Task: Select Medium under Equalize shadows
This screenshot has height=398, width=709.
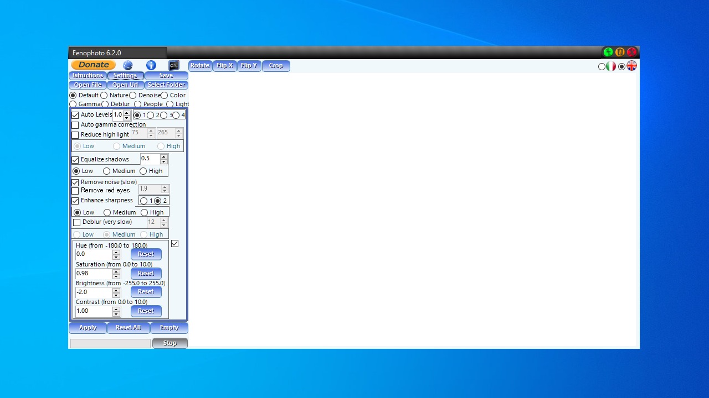Action: [x=107, y=171]
